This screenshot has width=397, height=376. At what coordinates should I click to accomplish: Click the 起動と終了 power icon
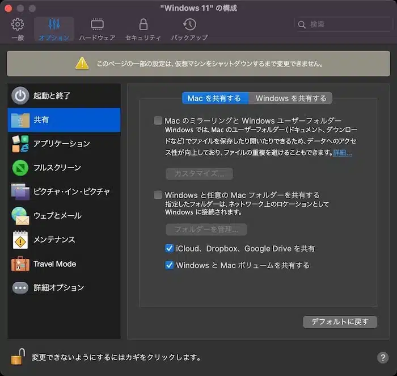click(x=20, y=95)
